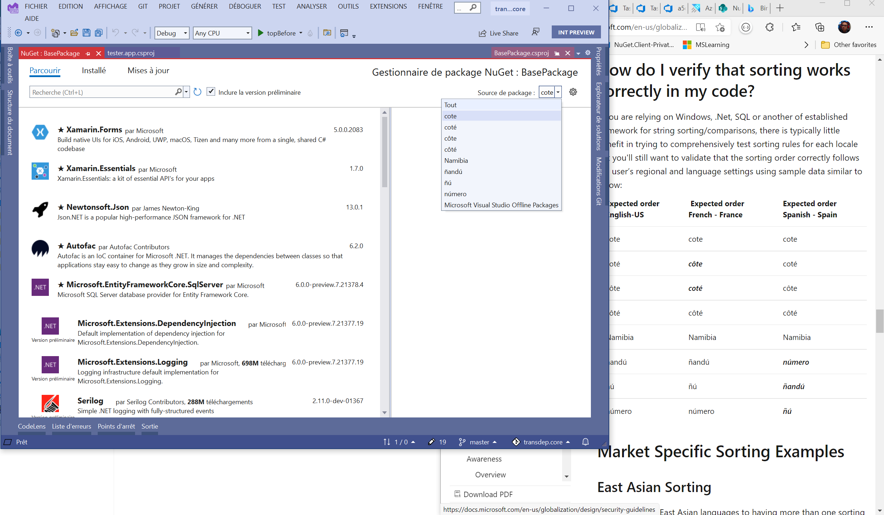Toggle the favorites star in Edge address bar
884x515 pixels.
point(720,27)
